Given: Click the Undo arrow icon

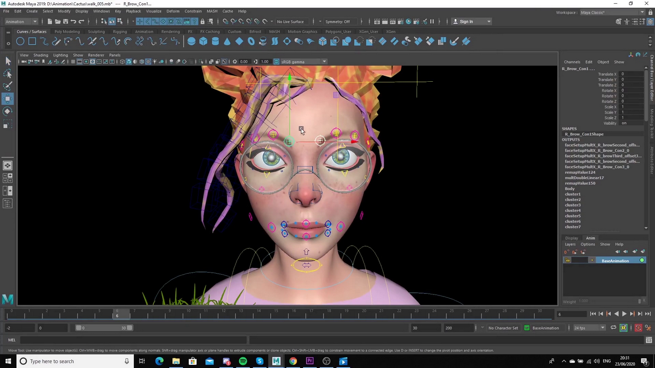Looking at the screenshot, I should click(x=73, y=22).
